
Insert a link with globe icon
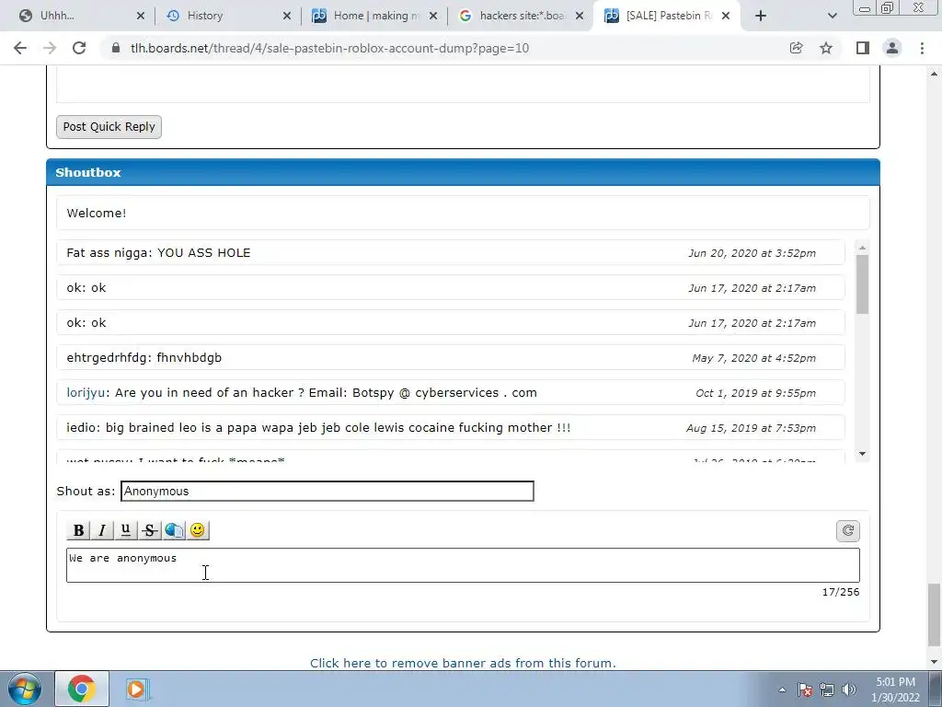click(x=174, y=530)
